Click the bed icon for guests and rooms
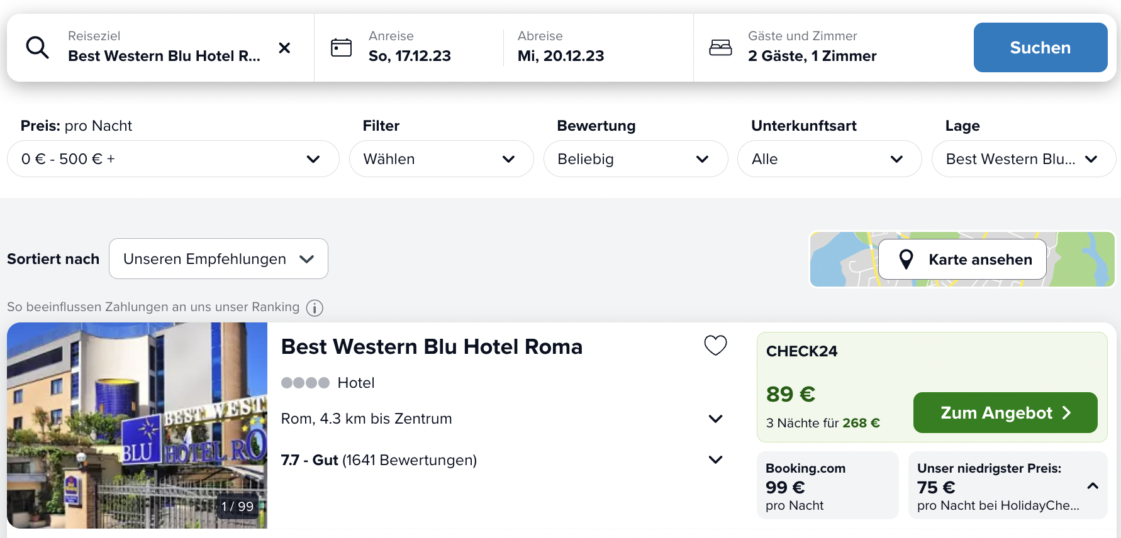The width and height of the screenshot is (1121, 538). pos(720,48)
